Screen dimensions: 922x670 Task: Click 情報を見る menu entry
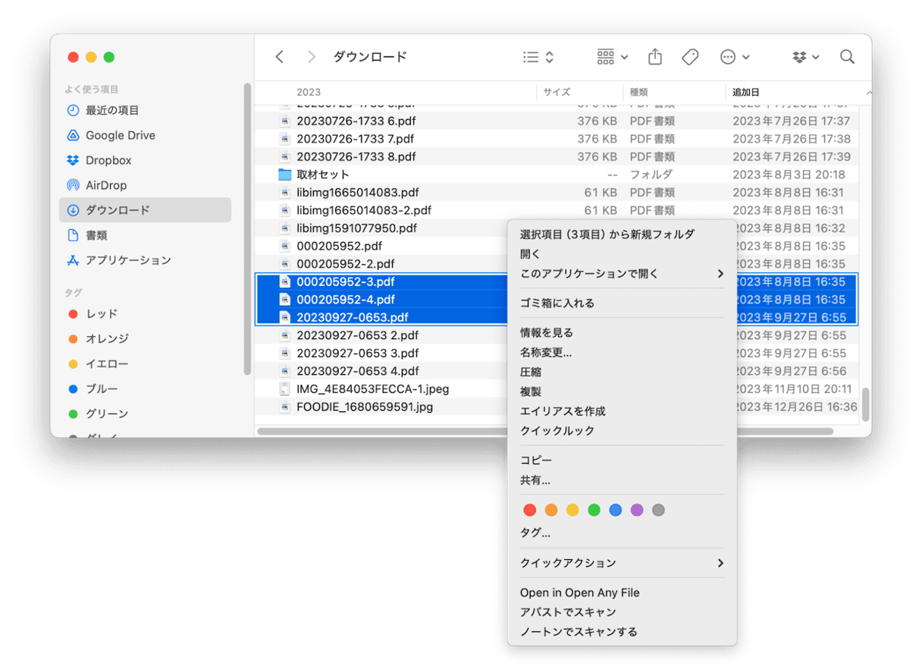coord(547,332)
